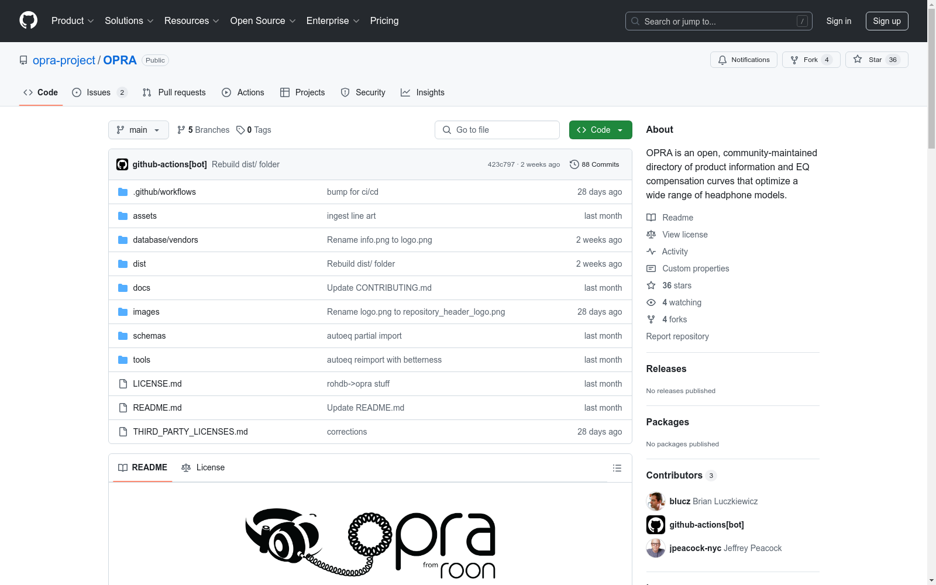The height and width of the screenshot is (585, 936).
Task: Click the book icon next to Readme
Action: coord(651,218)
